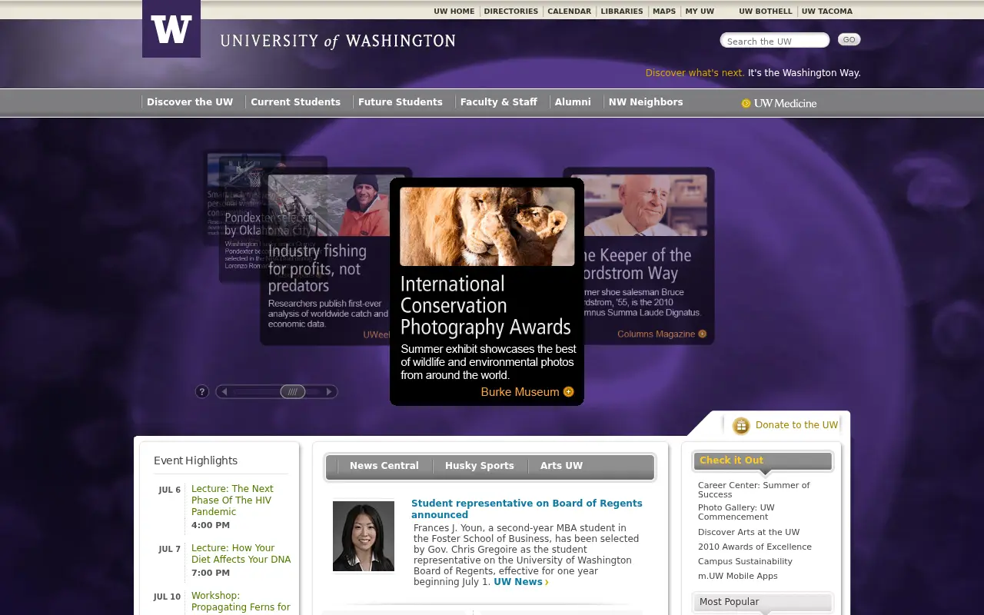
Task: Click the Burke Museum plus icon
Action: (569, 392)
